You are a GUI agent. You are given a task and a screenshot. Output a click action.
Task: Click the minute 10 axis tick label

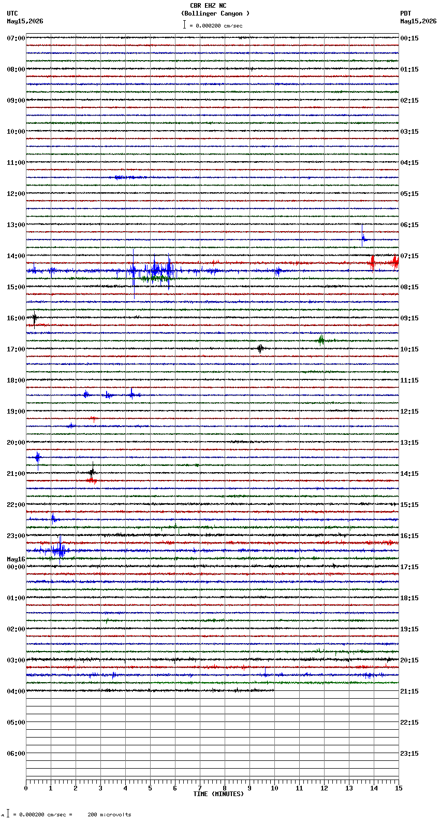[274, 788]
